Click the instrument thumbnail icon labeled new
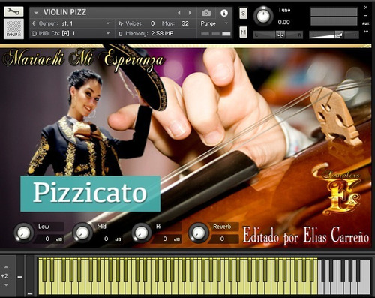 pos(13,29)
